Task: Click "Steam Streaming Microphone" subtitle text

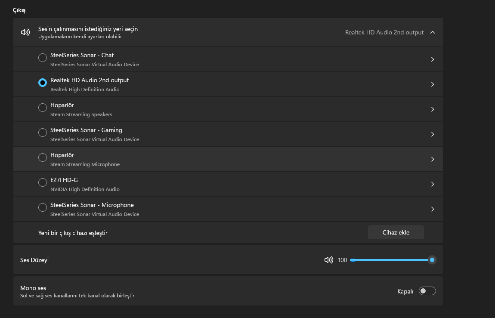Action: (x=85, y=164)
